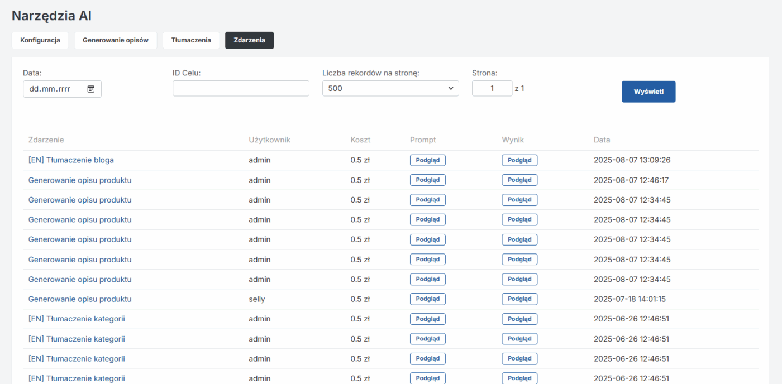The image size is (782, 384).
Task: Open Generowanie opisu produktu from 12:46:17
Action: coord(80,180)
